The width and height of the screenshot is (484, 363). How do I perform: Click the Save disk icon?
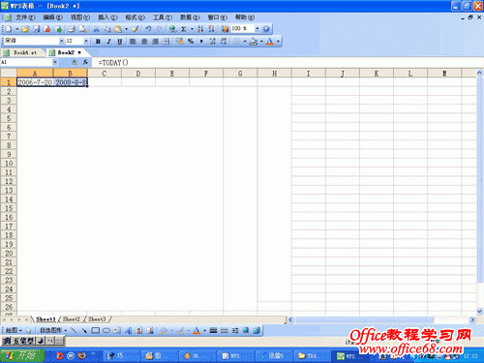point(37,29)
